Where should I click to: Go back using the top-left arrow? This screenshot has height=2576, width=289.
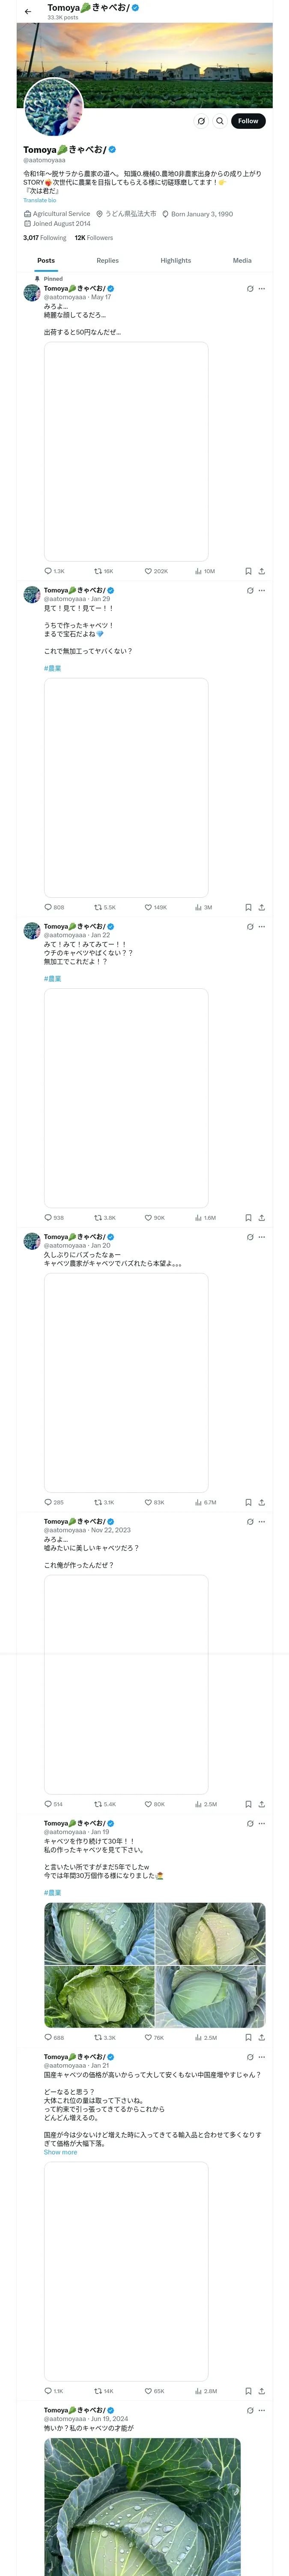pos(28,12)
